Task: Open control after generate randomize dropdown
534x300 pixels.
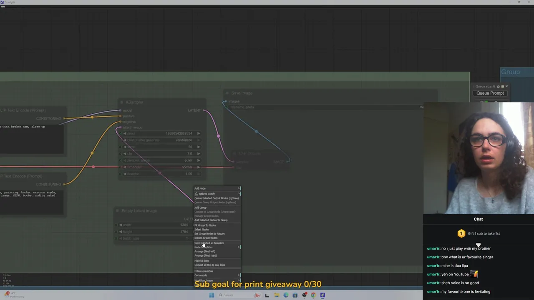Action: click(x=162, y=140)
